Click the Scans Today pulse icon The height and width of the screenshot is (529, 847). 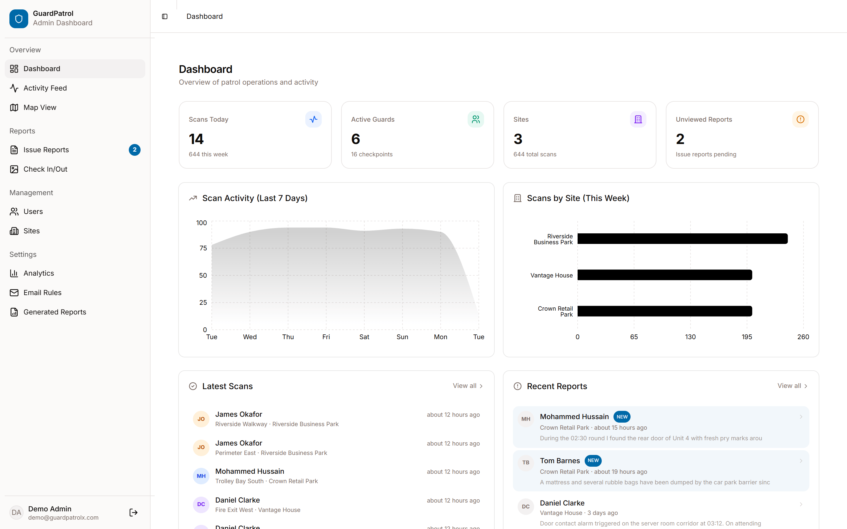[313, 119]
